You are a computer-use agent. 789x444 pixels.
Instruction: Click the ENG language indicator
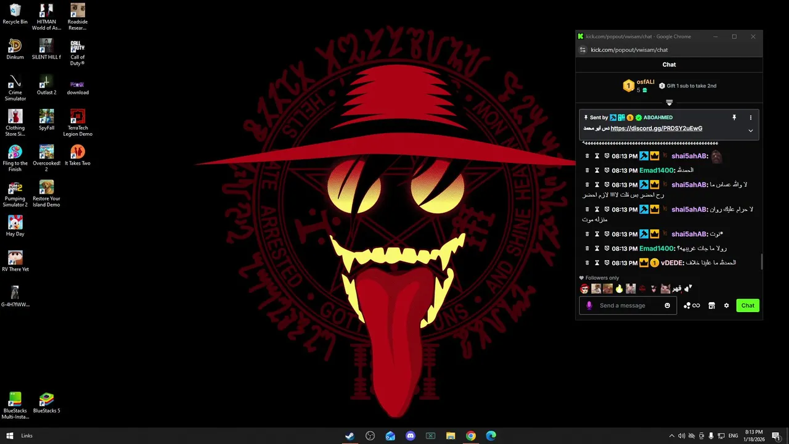click(x=733, y=436)
